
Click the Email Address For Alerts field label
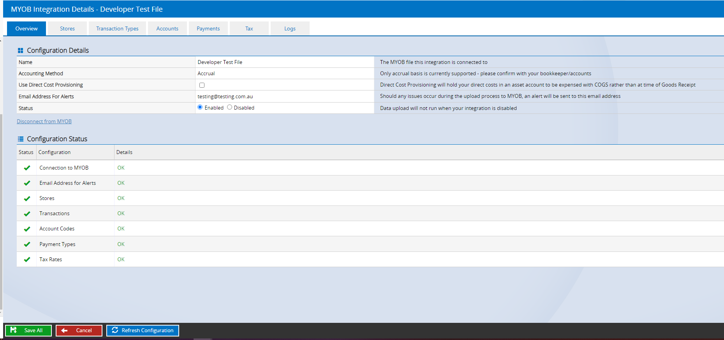pyautogui.click(x=46, y=96)
